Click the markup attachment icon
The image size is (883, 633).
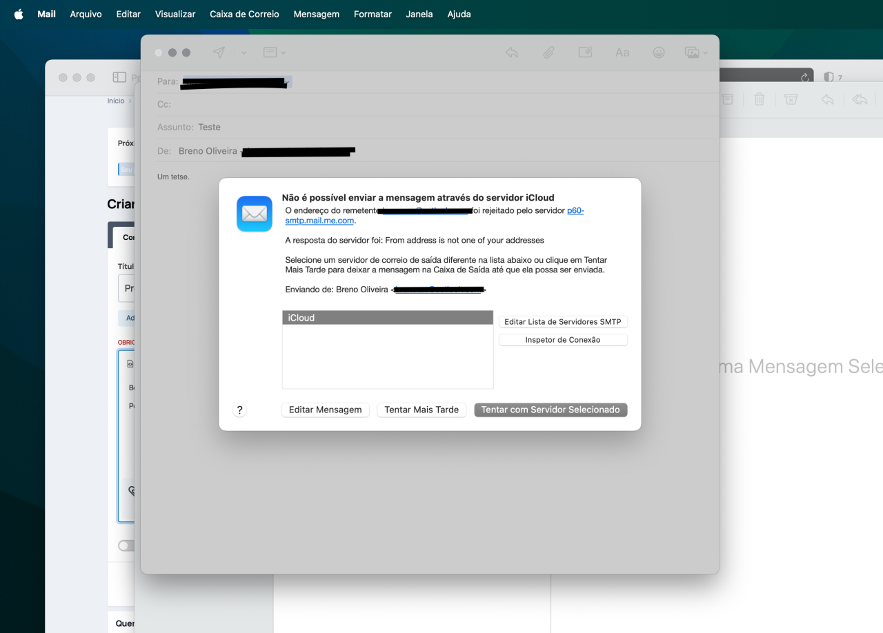point(586,52)
